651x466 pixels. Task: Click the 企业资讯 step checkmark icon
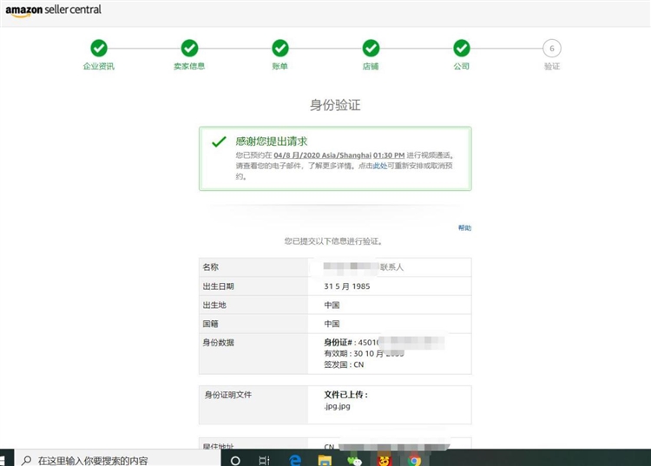[99, 48]
